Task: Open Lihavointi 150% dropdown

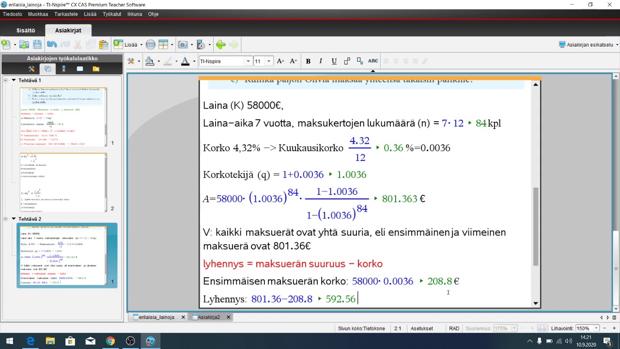Action: point(596,328)
